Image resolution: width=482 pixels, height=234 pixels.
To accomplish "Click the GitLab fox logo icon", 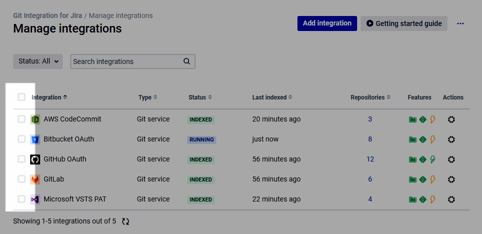I will [x=35, y=179].
